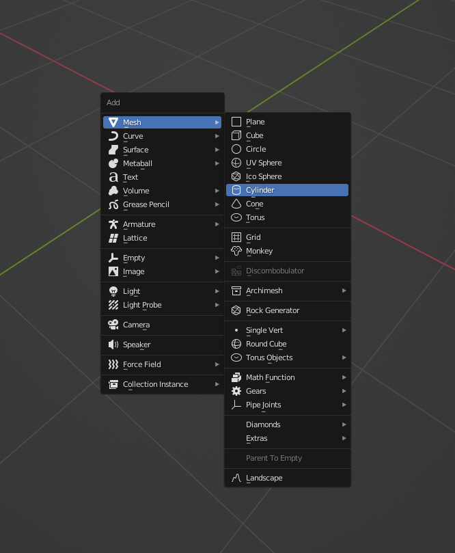Click the Math Function label text
The image size is (455, 553).
tap(271, 377)
